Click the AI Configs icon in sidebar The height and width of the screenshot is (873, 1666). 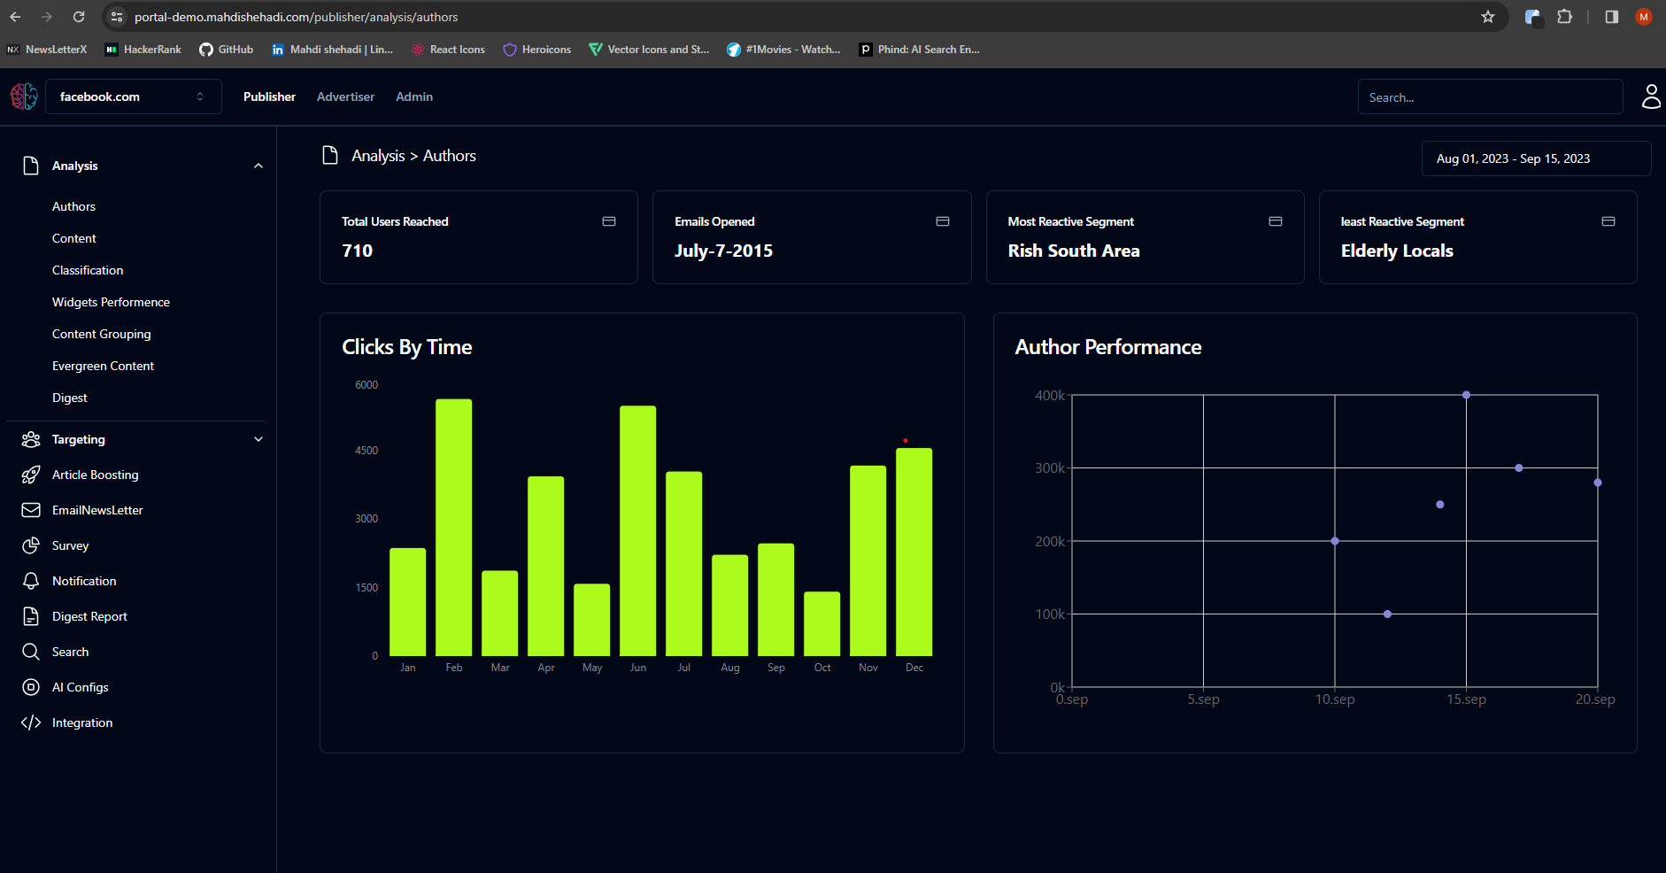tap(31, 687)
